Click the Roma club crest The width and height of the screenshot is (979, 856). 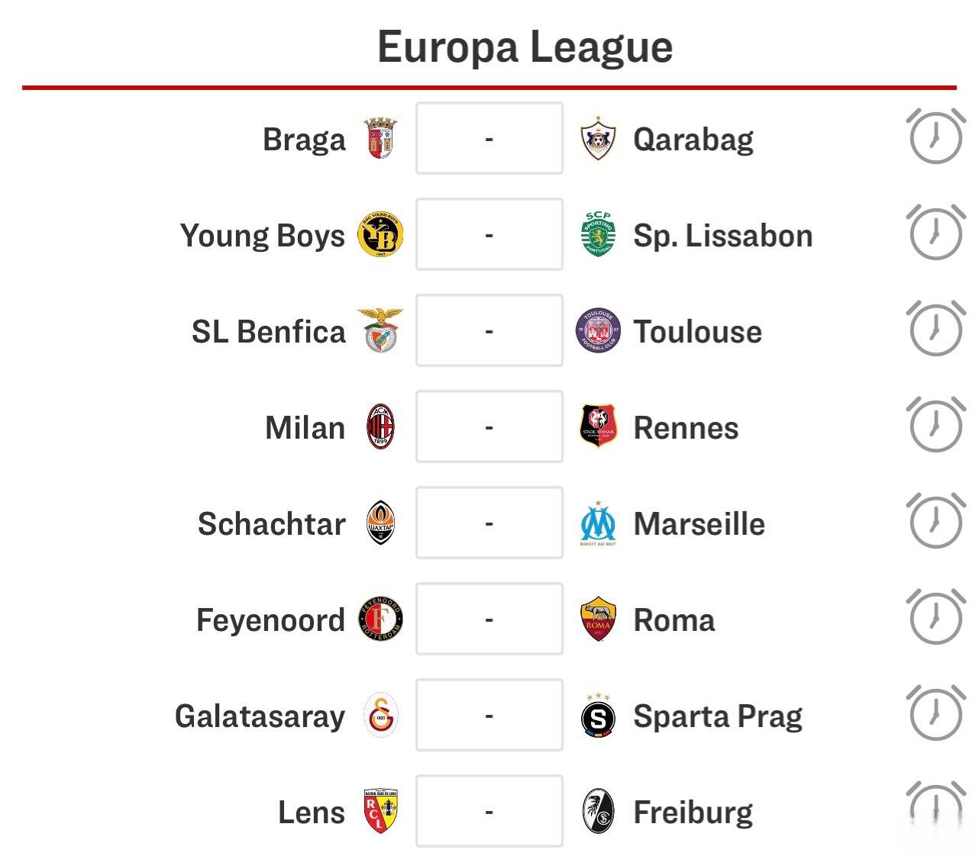[x=598, y=619]
